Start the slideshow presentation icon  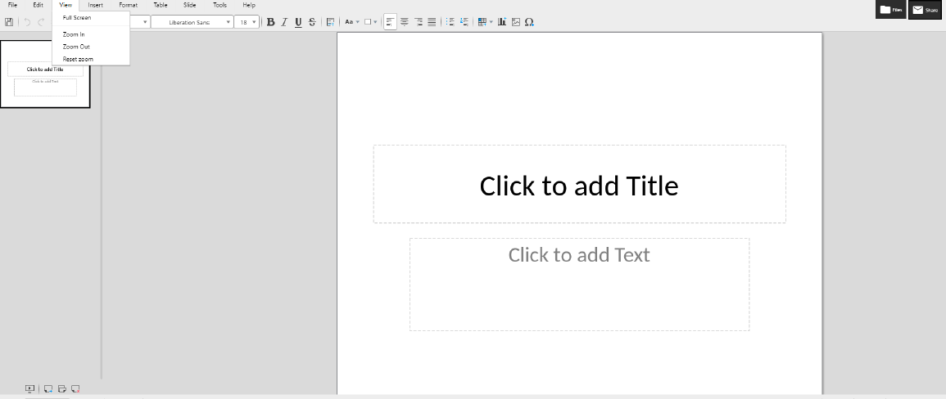(30, 389)
